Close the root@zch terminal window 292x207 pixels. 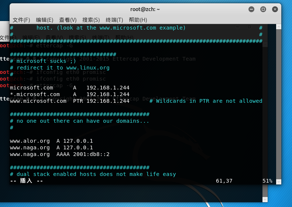pos(275,9)
